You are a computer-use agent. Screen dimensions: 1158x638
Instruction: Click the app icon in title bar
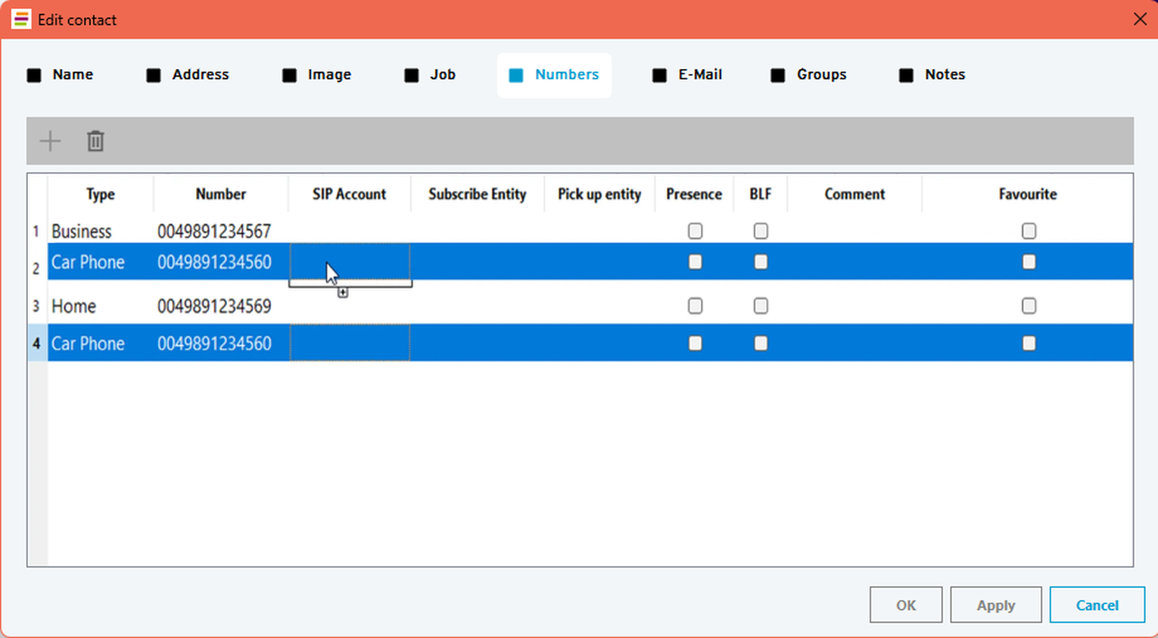(21, 20)
